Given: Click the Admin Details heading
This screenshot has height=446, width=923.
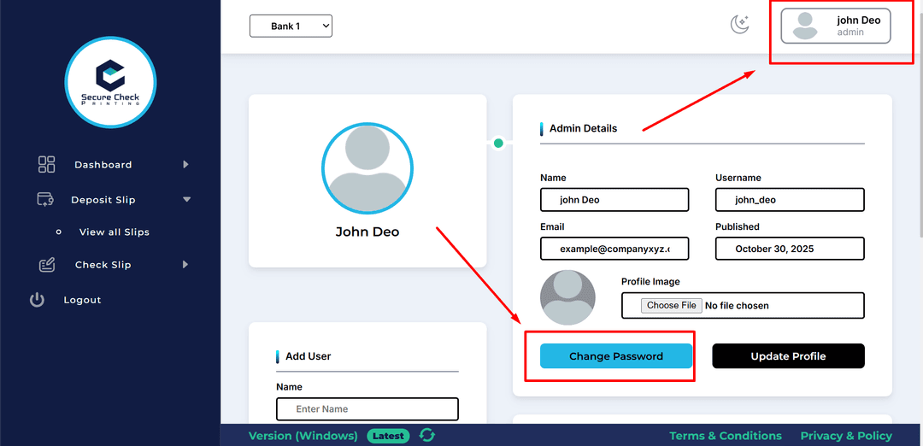Looking at the screenshot, I should click(x=584, y=128).
